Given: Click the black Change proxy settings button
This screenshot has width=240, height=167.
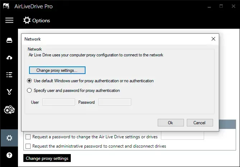Looking at the screenshot, I should point(47,158).
